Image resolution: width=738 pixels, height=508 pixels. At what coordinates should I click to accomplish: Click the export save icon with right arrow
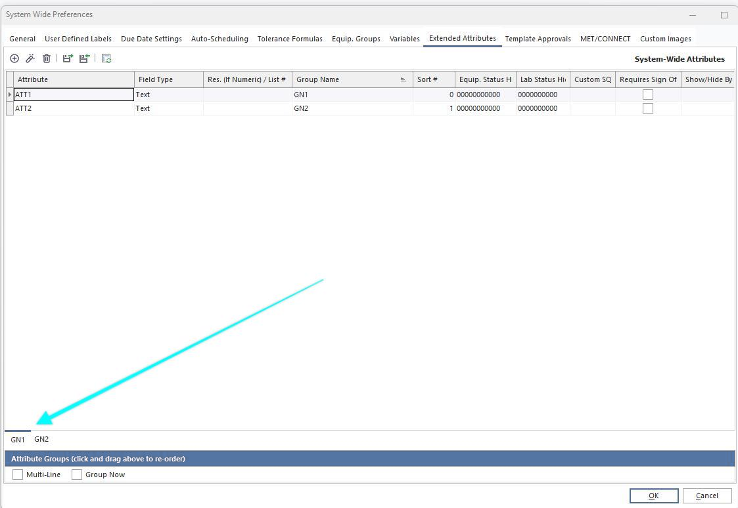(68, 58)
